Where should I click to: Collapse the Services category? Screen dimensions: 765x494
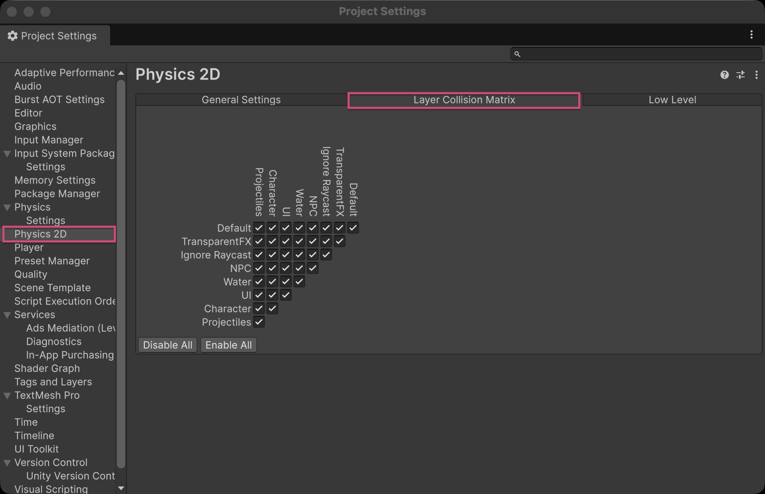(x=7, y=314)
